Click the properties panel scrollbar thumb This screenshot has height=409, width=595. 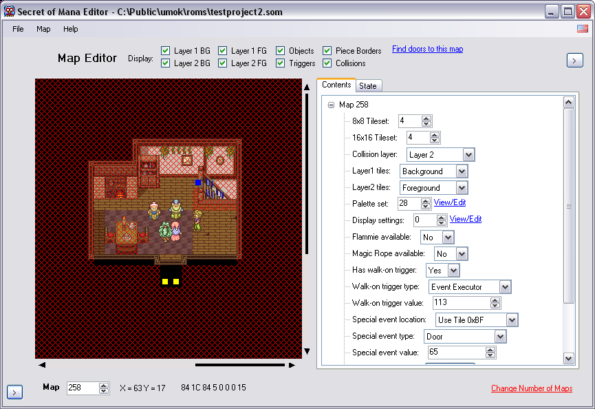(568, 206)
